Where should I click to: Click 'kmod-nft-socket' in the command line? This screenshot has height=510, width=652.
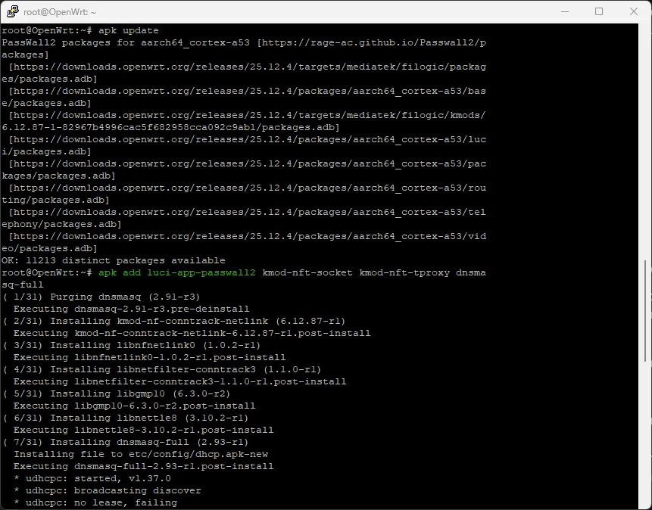307,272
